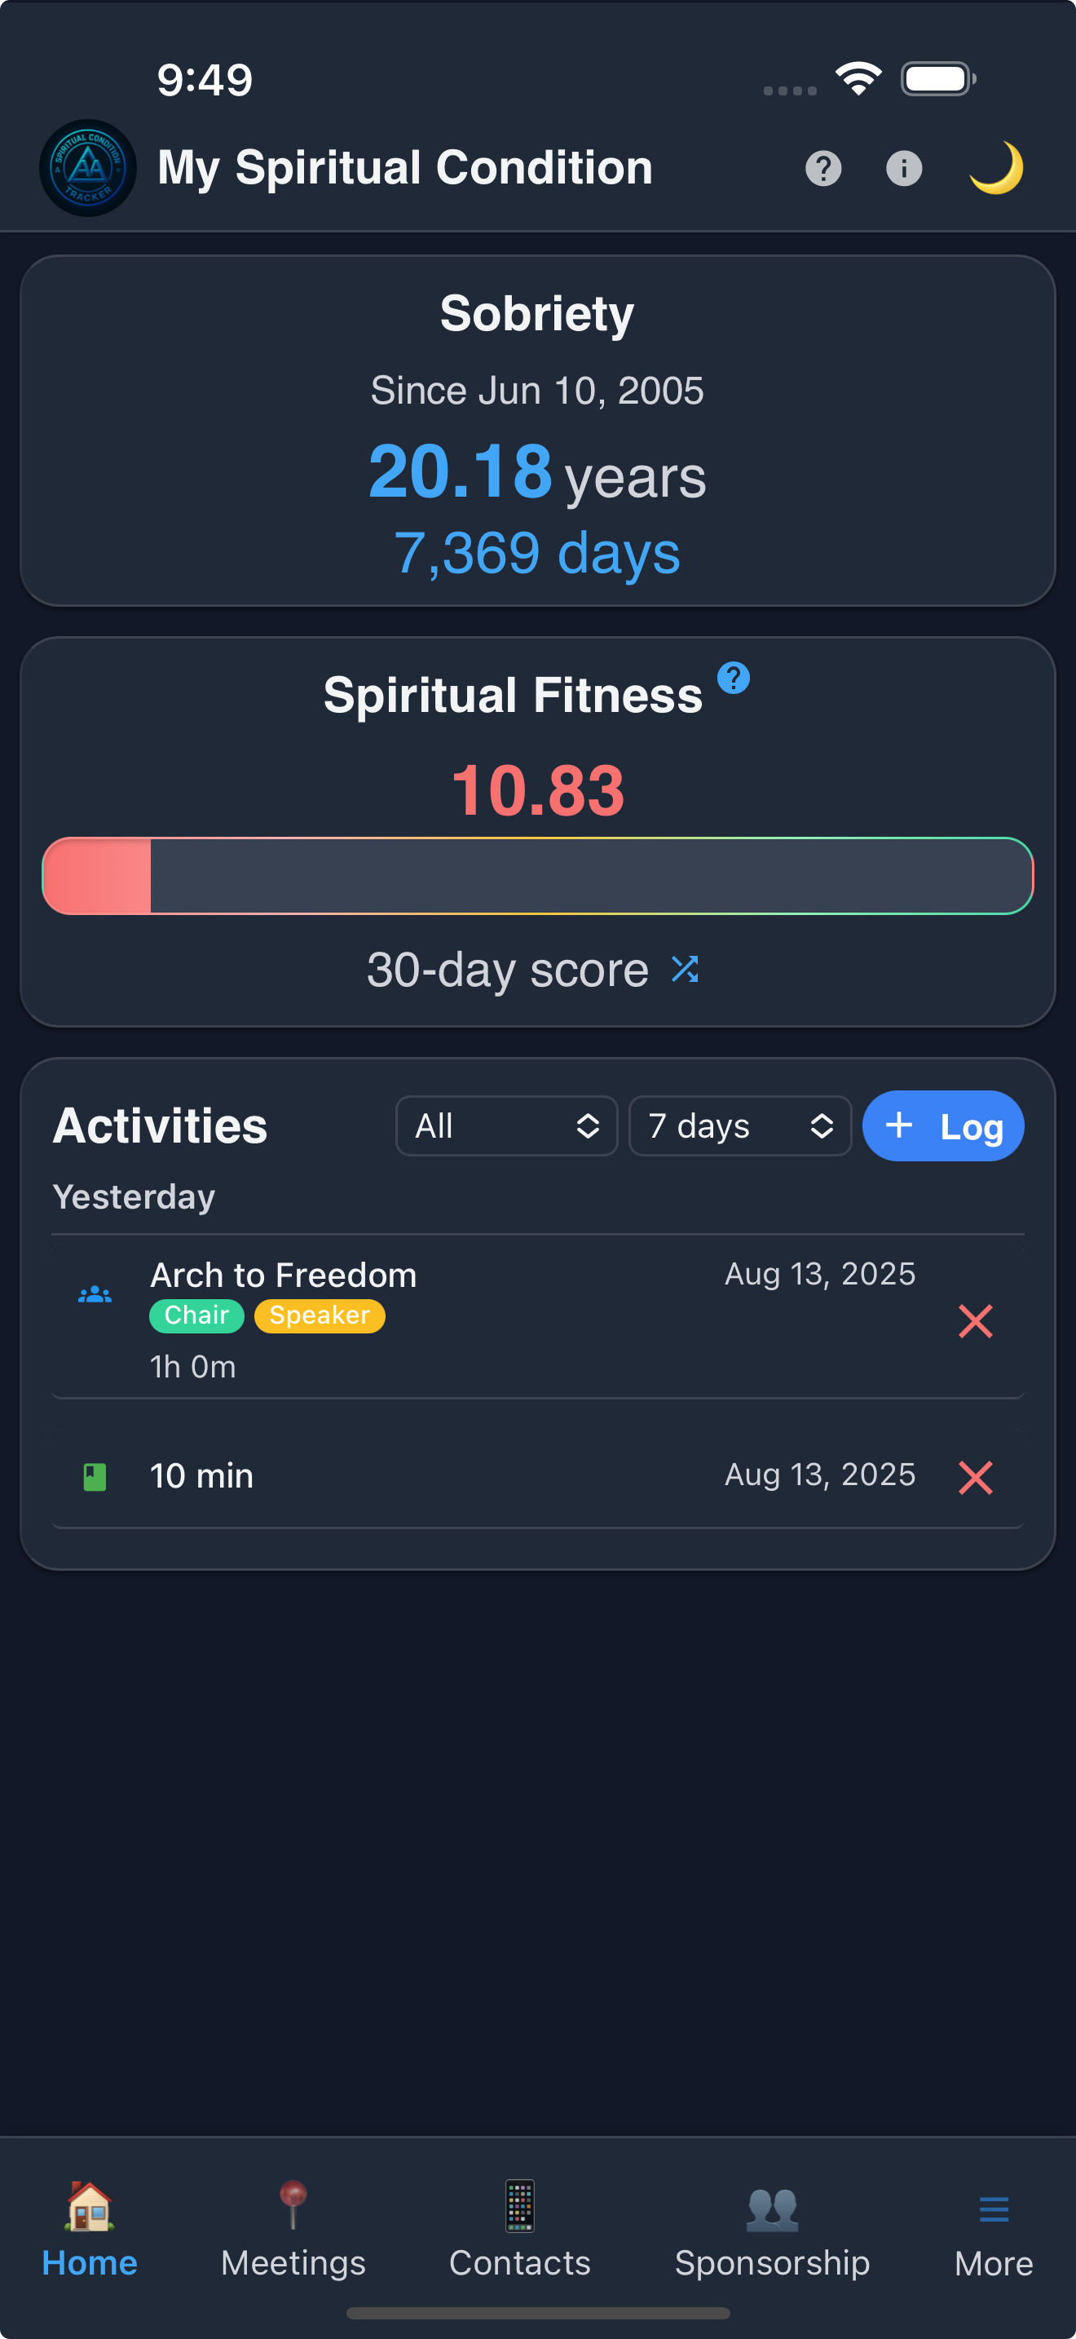Viewport: 1076px width, 2339px height.
Task: Toggle dark mode with moon icon
Action: coord(995,168)
